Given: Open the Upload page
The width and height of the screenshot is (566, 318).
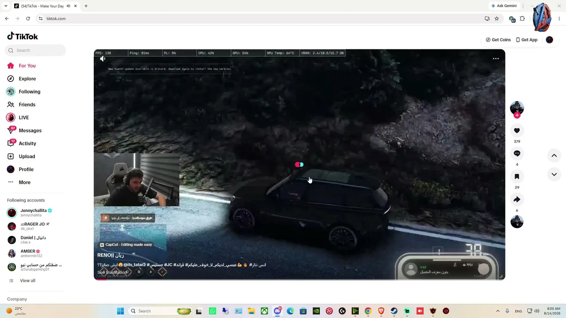Looking at the screenshot, I should click(x=21, y=156).
